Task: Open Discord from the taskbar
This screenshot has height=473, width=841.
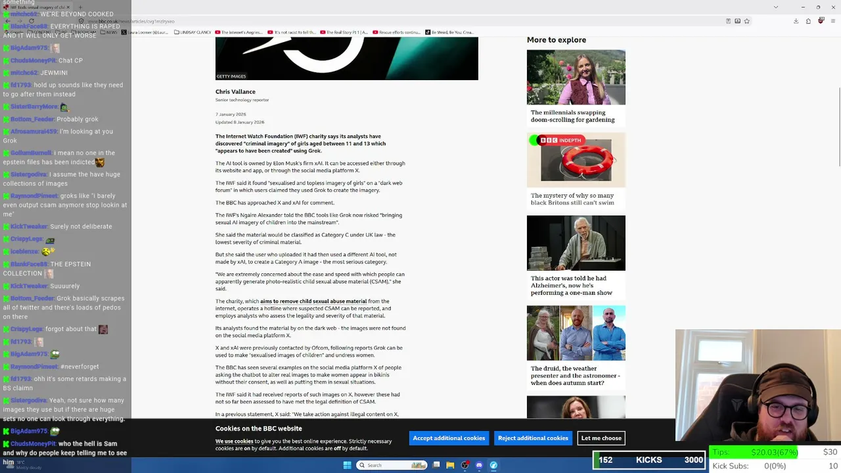Action: 479,465
